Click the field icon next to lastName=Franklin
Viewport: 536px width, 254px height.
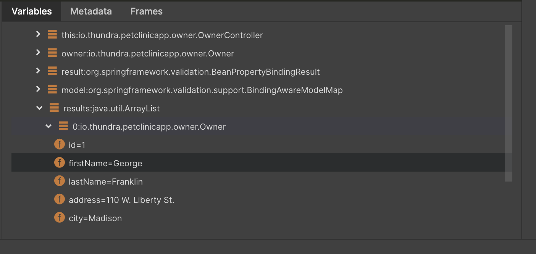point(60,181)
